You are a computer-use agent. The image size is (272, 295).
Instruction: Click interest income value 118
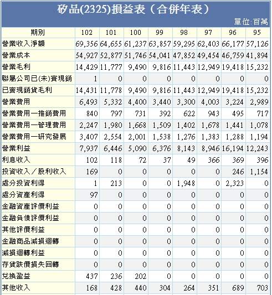116,161
